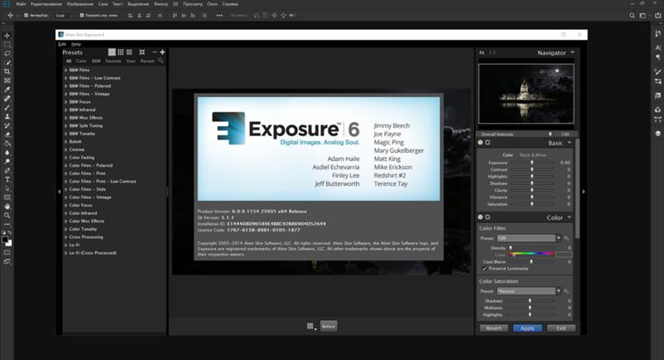The height and width of the screenshot is (360, 664).
Task: Disable the Color panel with its circle toggle
Action: [x=481, y=217]
